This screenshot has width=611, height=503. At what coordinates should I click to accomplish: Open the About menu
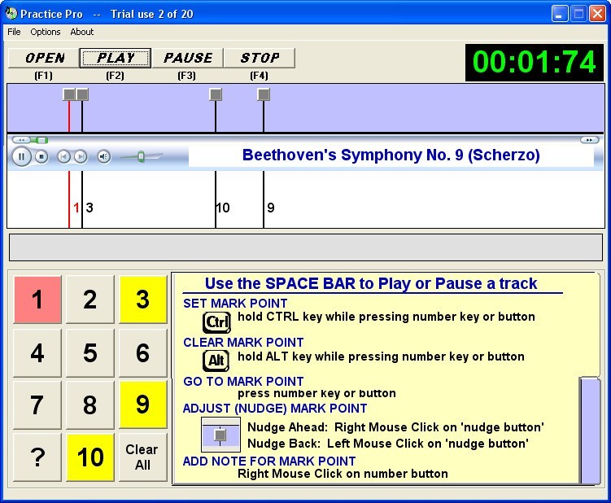tap(82, 32)
